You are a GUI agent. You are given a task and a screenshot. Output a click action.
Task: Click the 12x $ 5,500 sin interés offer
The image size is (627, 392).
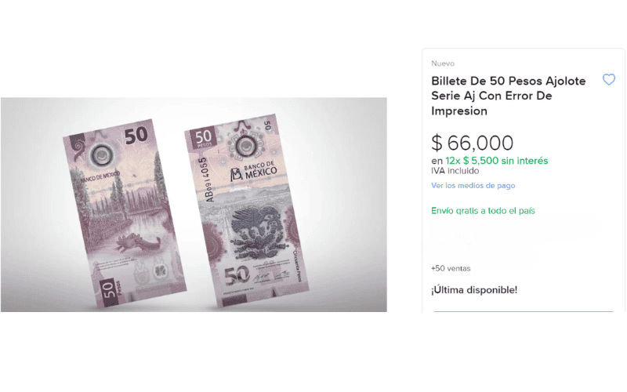[x=497, y=161]
